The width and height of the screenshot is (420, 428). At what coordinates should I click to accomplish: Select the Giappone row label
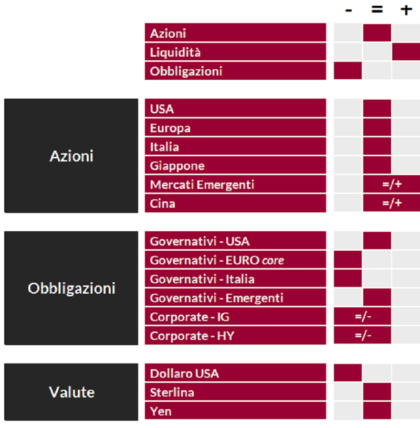pyautogui.click(x=235, y=165)
